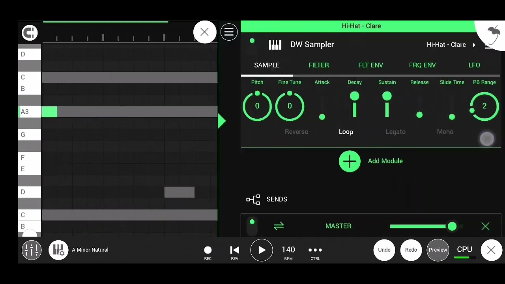Play the G piano key
This screenshot has height=284, width=505.
tap(30, 135)
